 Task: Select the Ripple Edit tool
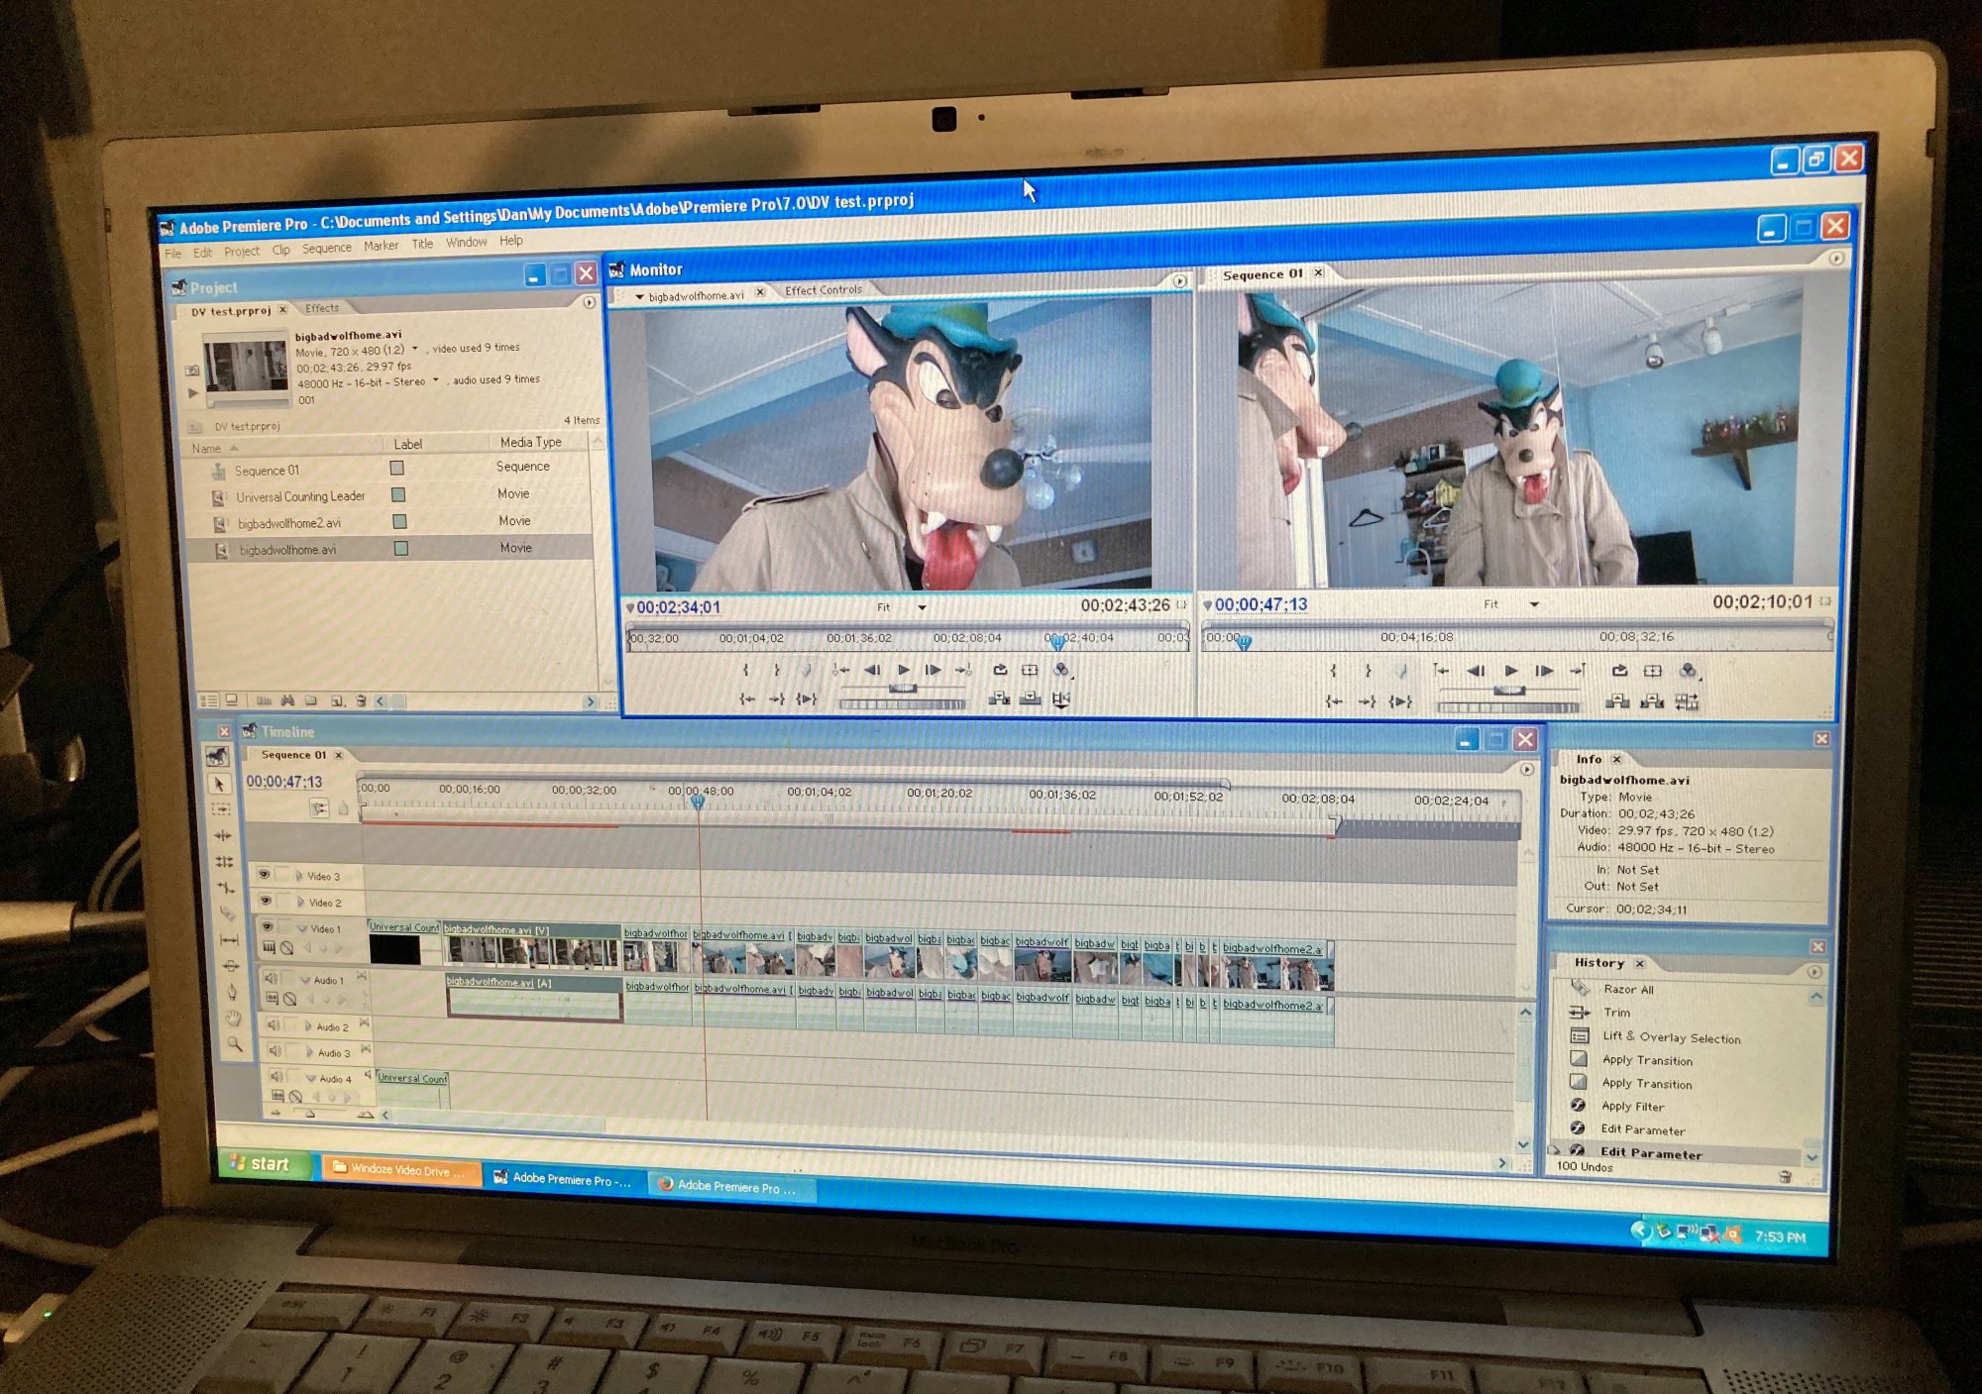click(223, 835)
